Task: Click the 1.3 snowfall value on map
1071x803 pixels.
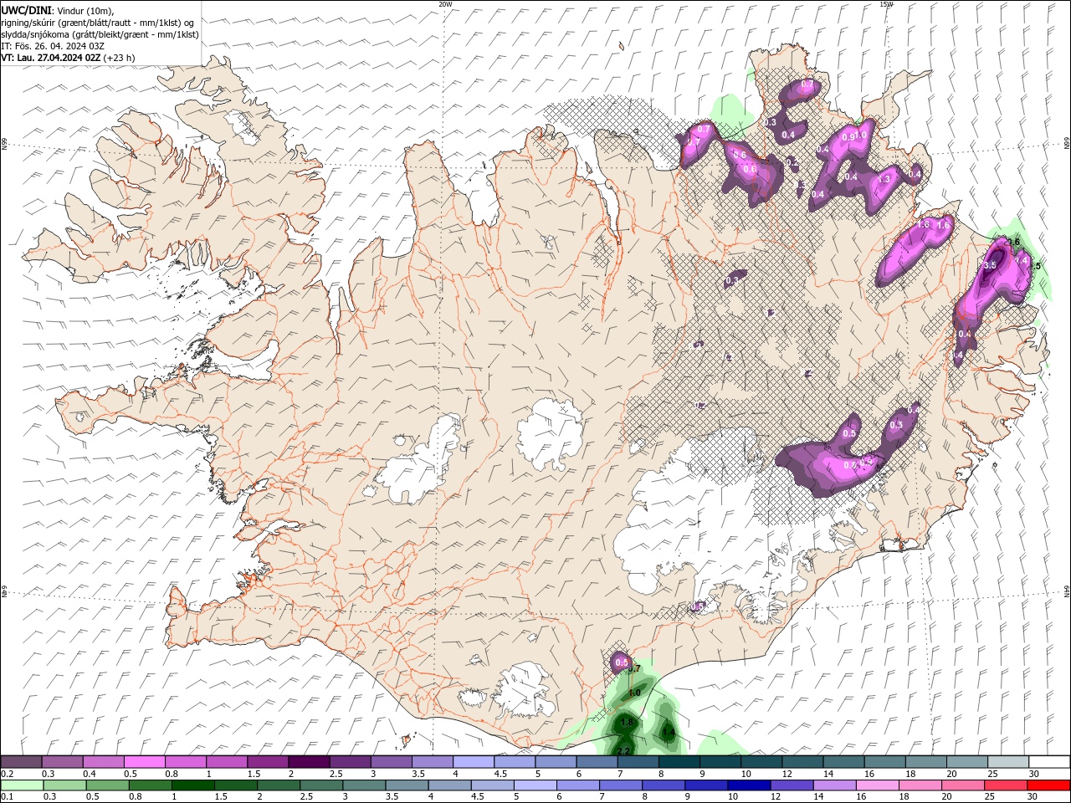Action: click(884, 179)
